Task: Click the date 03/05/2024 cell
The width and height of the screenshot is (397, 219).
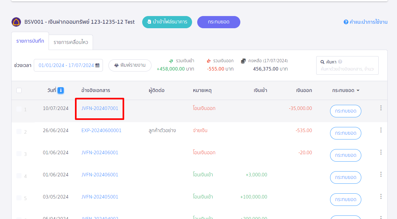Action: tap(56, 197)
